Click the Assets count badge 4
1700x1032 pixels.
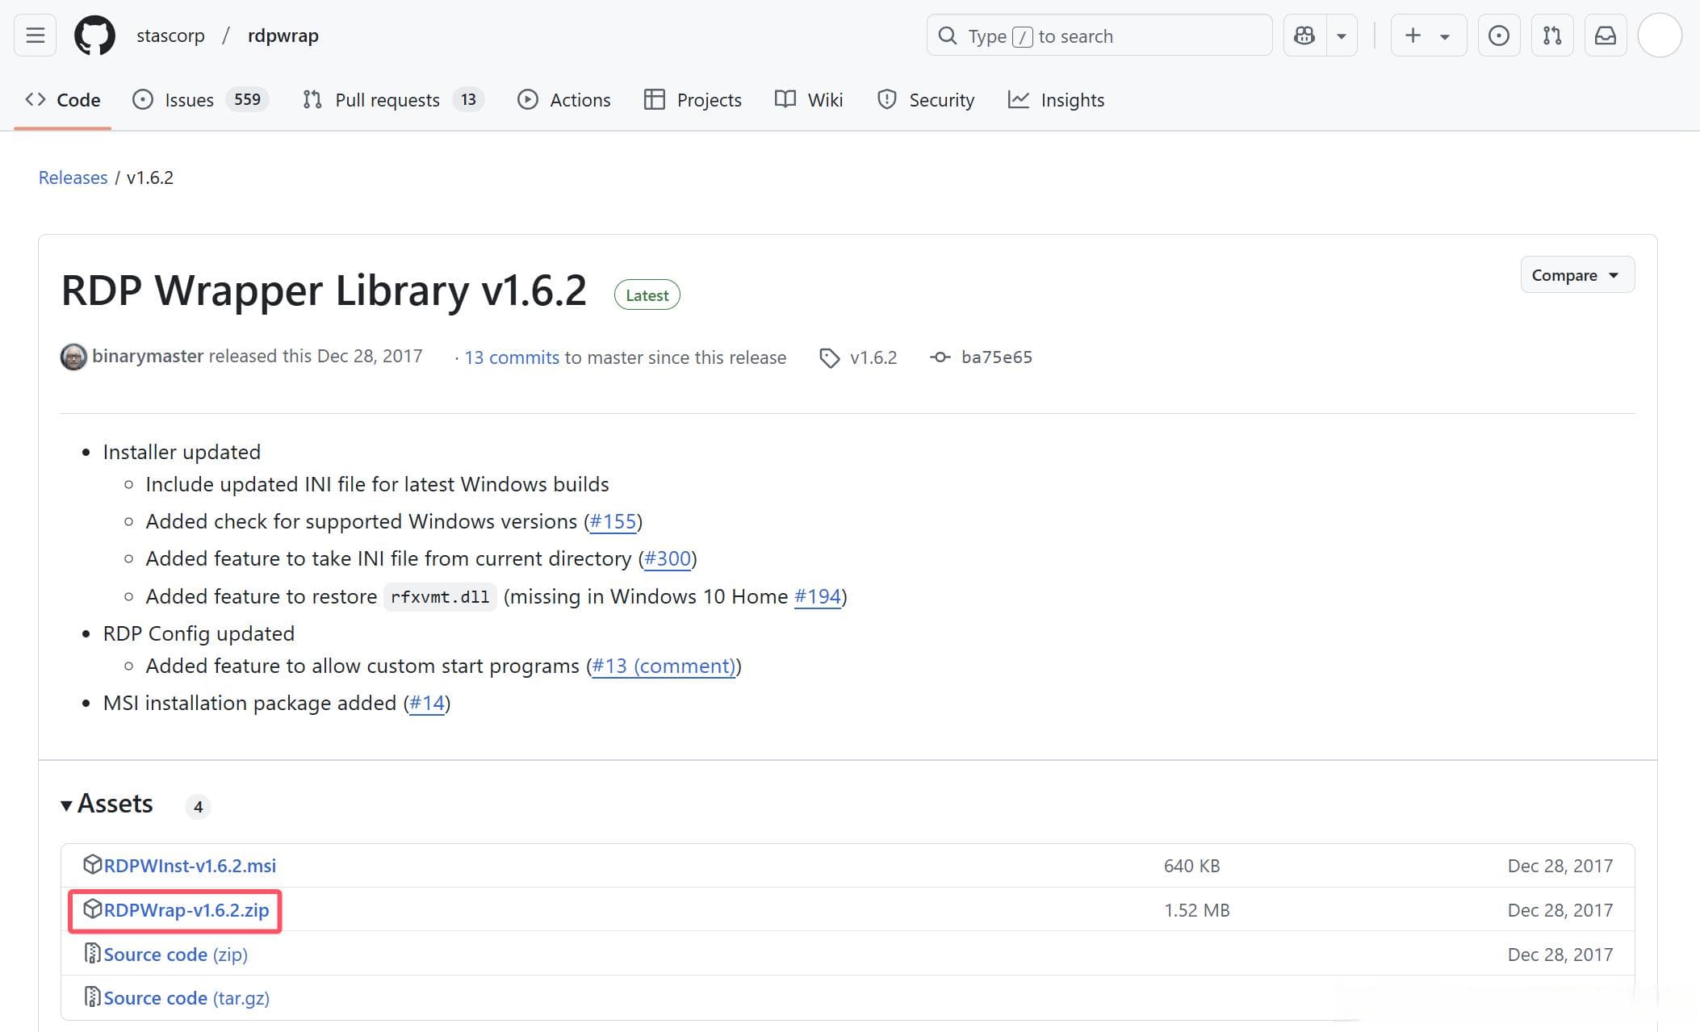(x=198, y=806)
